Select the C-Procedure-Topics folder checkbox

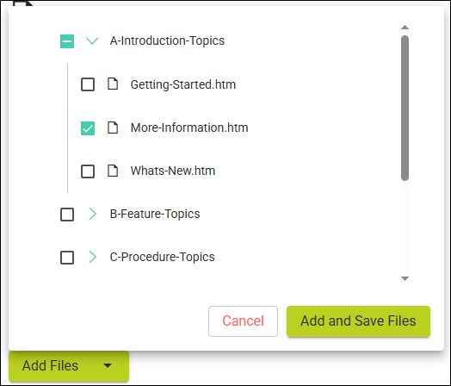click(67, 258)
